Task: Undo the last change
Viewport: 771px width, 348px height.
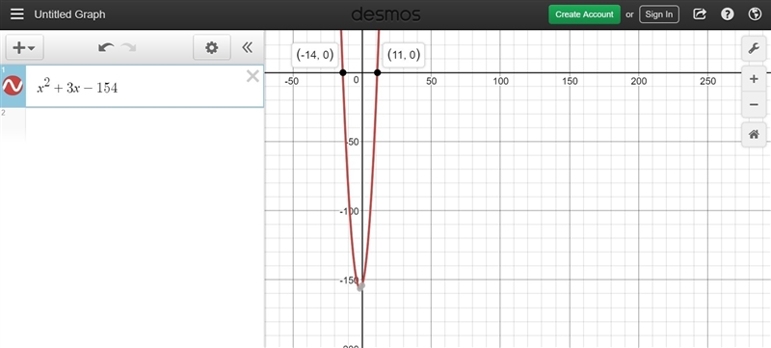Action: [106, 47]
